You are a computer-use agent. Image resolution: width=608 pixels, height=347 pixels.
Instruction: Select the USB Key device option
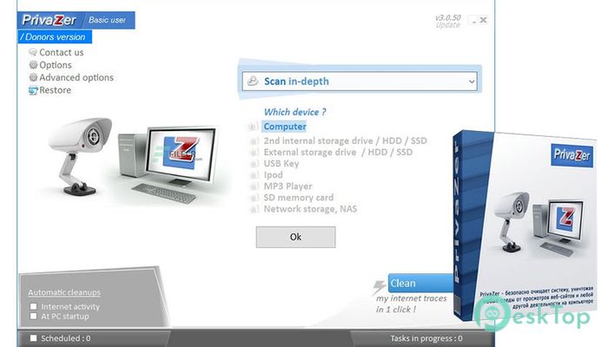[281, 163]
